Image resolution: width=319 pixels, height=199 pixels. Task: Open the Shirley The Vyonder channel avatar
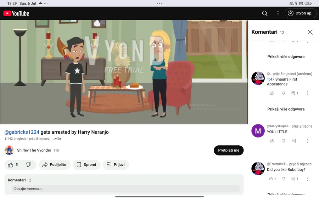pos(9,150)
